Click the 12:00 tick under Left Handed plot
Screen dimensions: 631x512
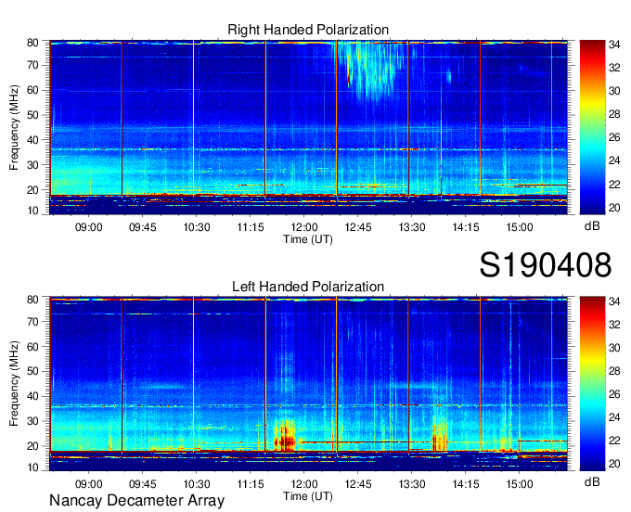click(304, 484)
